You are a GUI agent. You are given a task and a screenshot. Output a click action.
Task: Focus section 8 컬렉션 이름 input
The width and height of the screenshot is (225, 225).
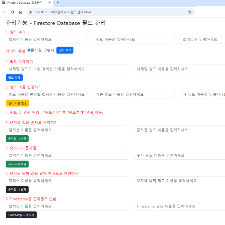(x=67, y=206)
